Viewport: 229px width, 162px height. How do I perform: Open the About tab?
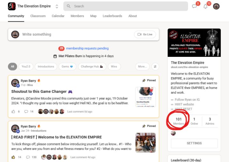point(133,16)
